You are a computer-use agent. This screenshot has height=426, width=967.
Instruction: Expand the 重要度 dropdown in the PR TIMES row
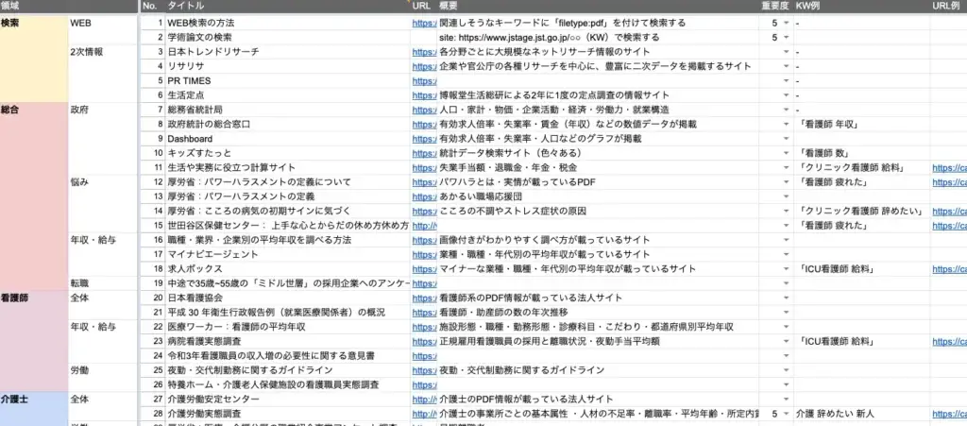point(786,81)
